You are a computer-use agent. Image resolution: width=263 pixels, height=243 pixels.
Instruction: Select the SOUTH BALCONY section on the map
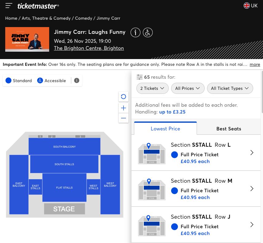[64, 146]
